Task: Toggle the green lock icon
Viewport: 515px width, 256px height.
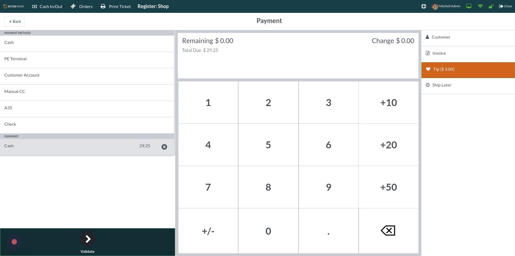Action: pos(491,6)
